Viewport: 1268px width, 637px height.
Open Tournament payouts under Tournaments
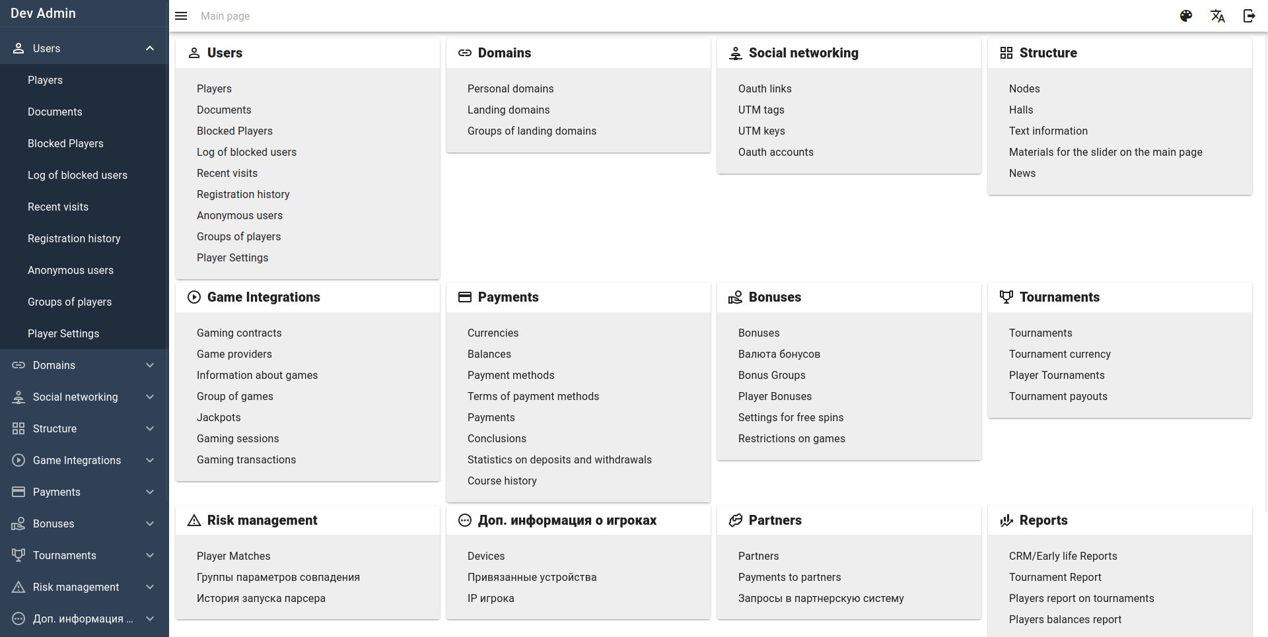coord(1058,396)
